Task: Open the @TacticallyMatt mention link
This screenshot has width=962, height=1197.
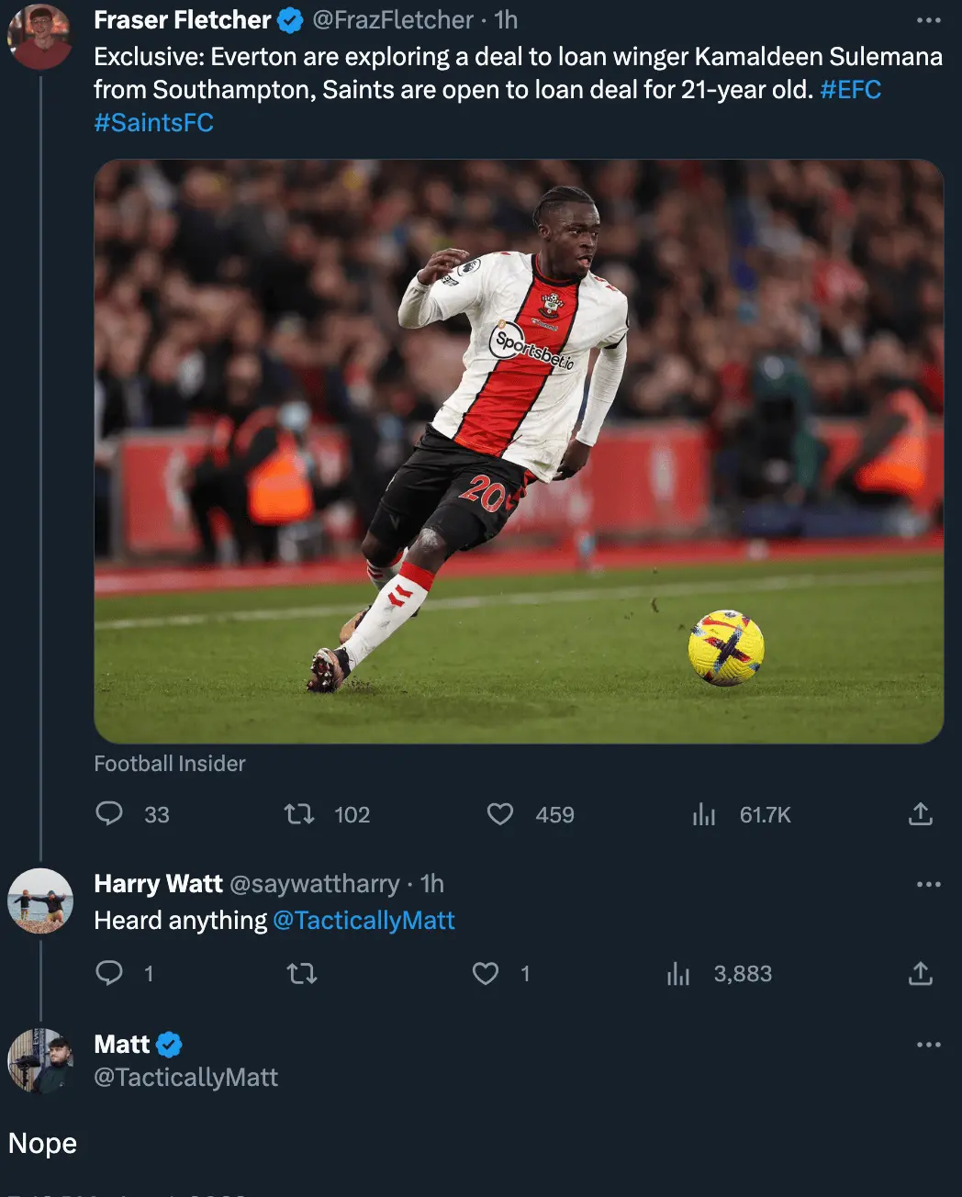Action: click(x=364, y=921)
